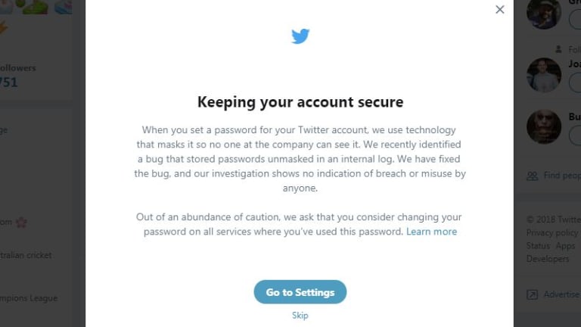This screenshot has height=327, width=581.
Task: Open the followers count 751
Action: pos(9,83)
